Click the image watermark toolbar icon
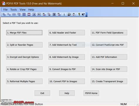 click(x=39, y=15)
